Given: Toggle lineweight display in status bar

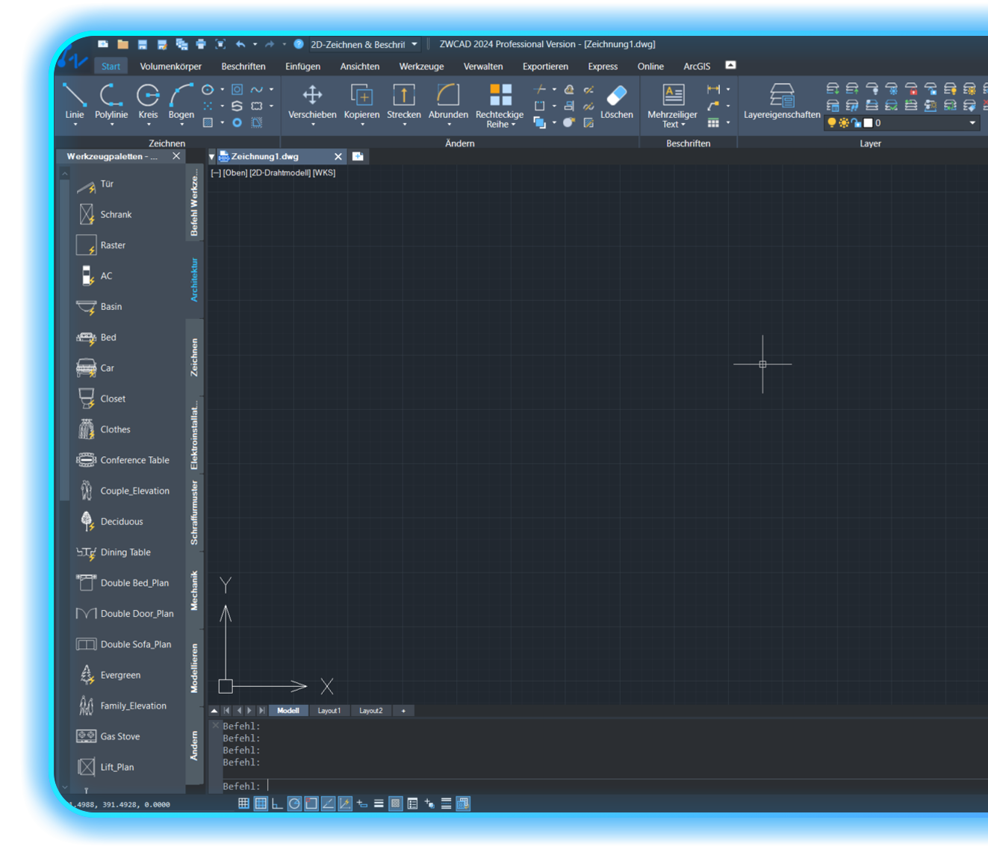Looking at the screenshot, I should [379, 804].
